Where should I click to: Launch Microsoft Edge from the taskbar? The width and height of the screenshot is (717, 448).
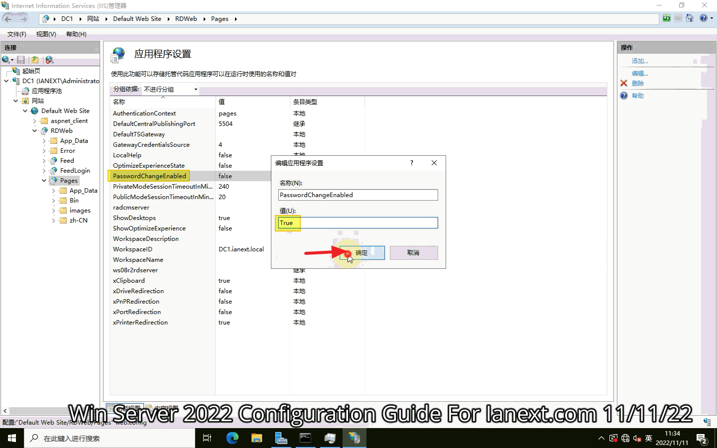(x=233, y=438)
